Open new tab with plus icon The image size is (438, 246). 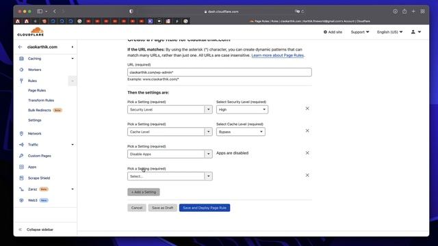click(413, 12)
